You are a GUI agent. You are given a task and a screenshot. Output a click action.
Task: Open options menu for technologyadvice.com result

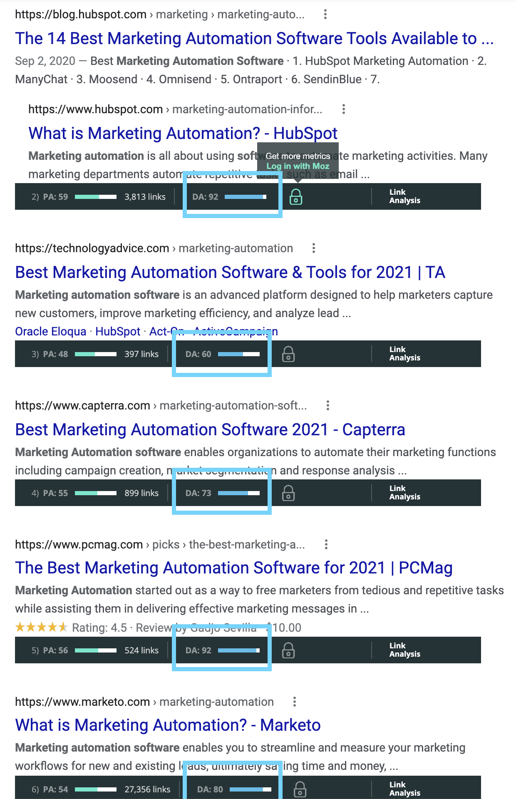click(314, 248)
